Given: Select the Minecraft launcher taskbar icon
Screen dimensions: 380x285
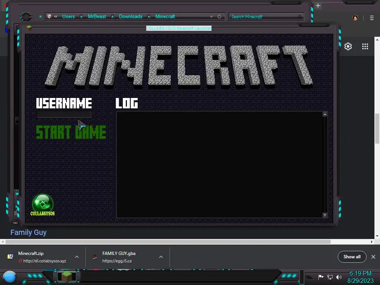Looking at the screenshot, I should (x=67, y=276).
